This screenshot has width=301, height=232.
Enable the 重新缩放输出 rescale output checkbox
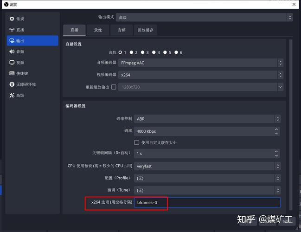pyautogui.click(x=114, y=87)
